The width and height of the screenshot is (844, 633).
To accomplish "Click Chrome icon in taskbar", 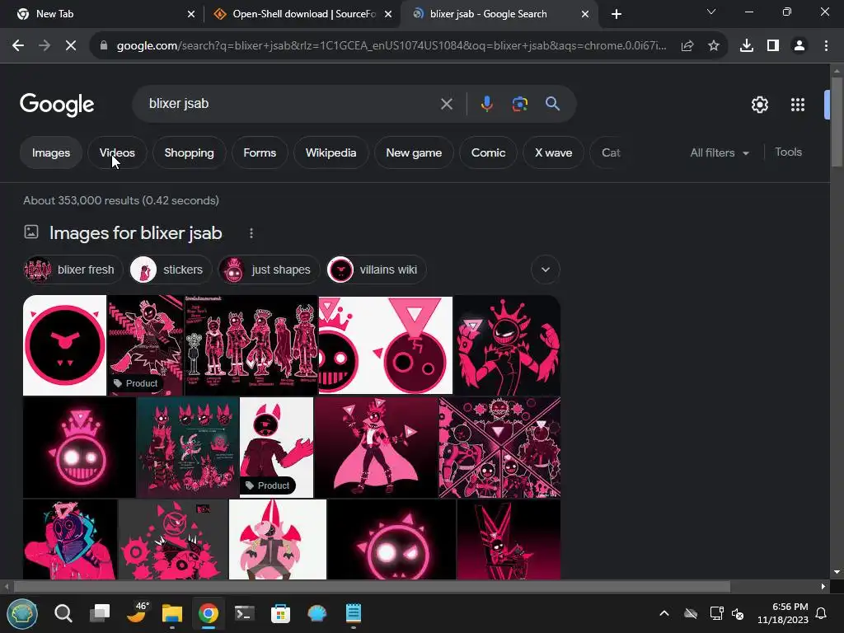I will click(209, 613).
